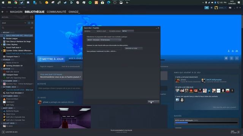
Task: Open the MISES À JOUR properties tab
Action: coord(101,31)
